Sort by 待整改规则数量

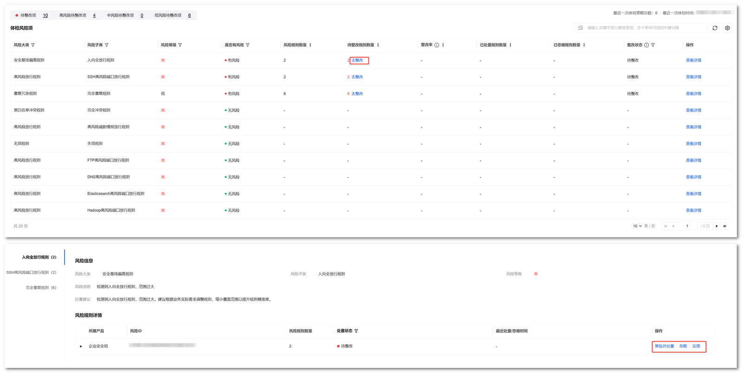[378, 45]
